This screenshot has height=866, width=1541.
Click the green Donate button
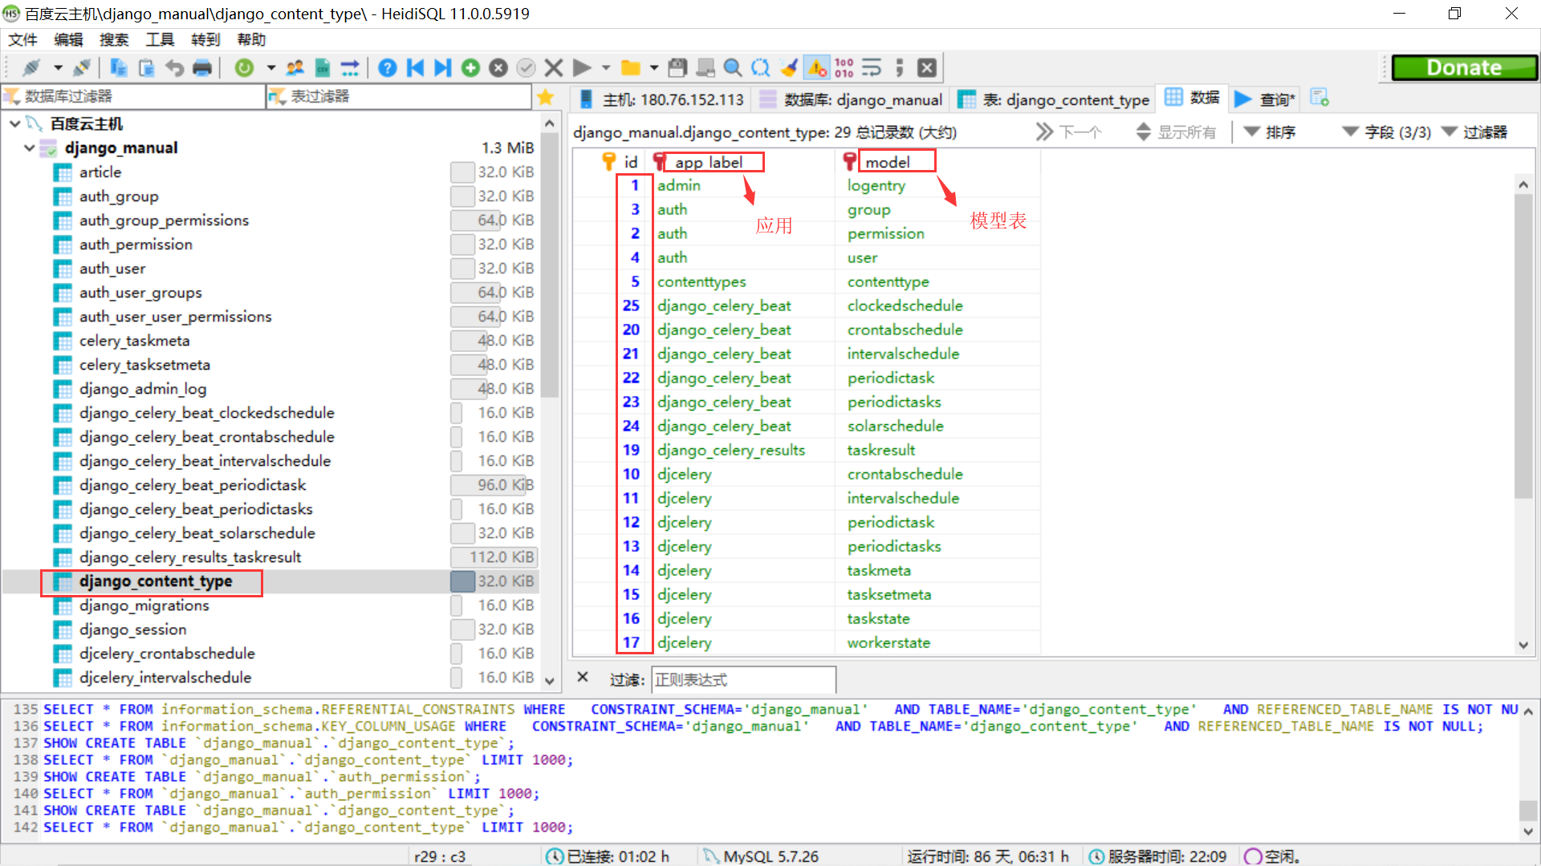pos(1463,68)
